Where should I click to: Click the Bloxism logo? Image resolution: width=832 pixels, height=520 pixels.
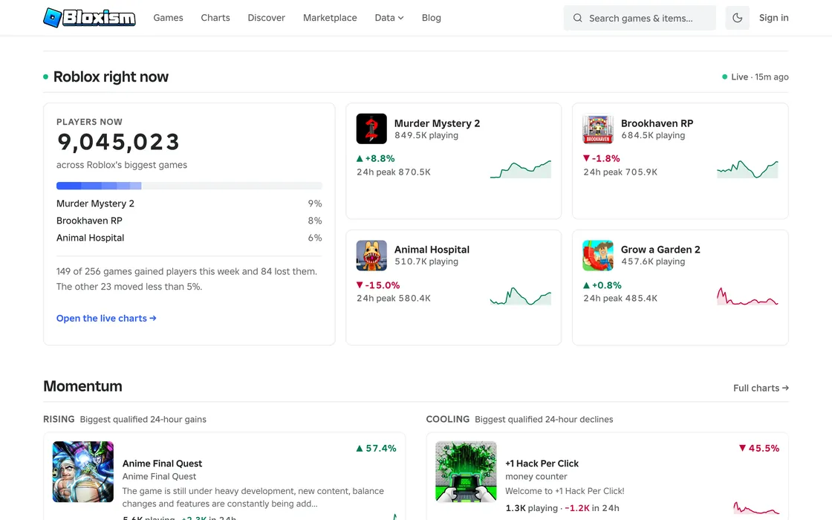point(89,18)
